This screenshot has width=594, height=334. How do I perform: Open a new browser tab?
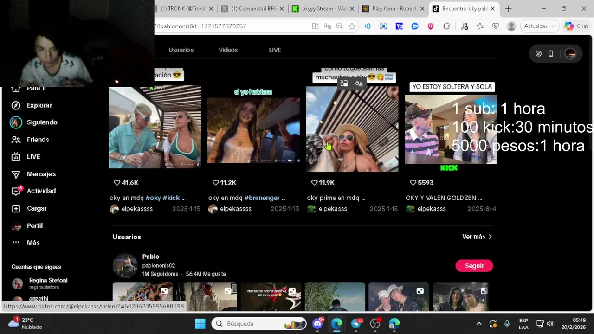(508, 8)
